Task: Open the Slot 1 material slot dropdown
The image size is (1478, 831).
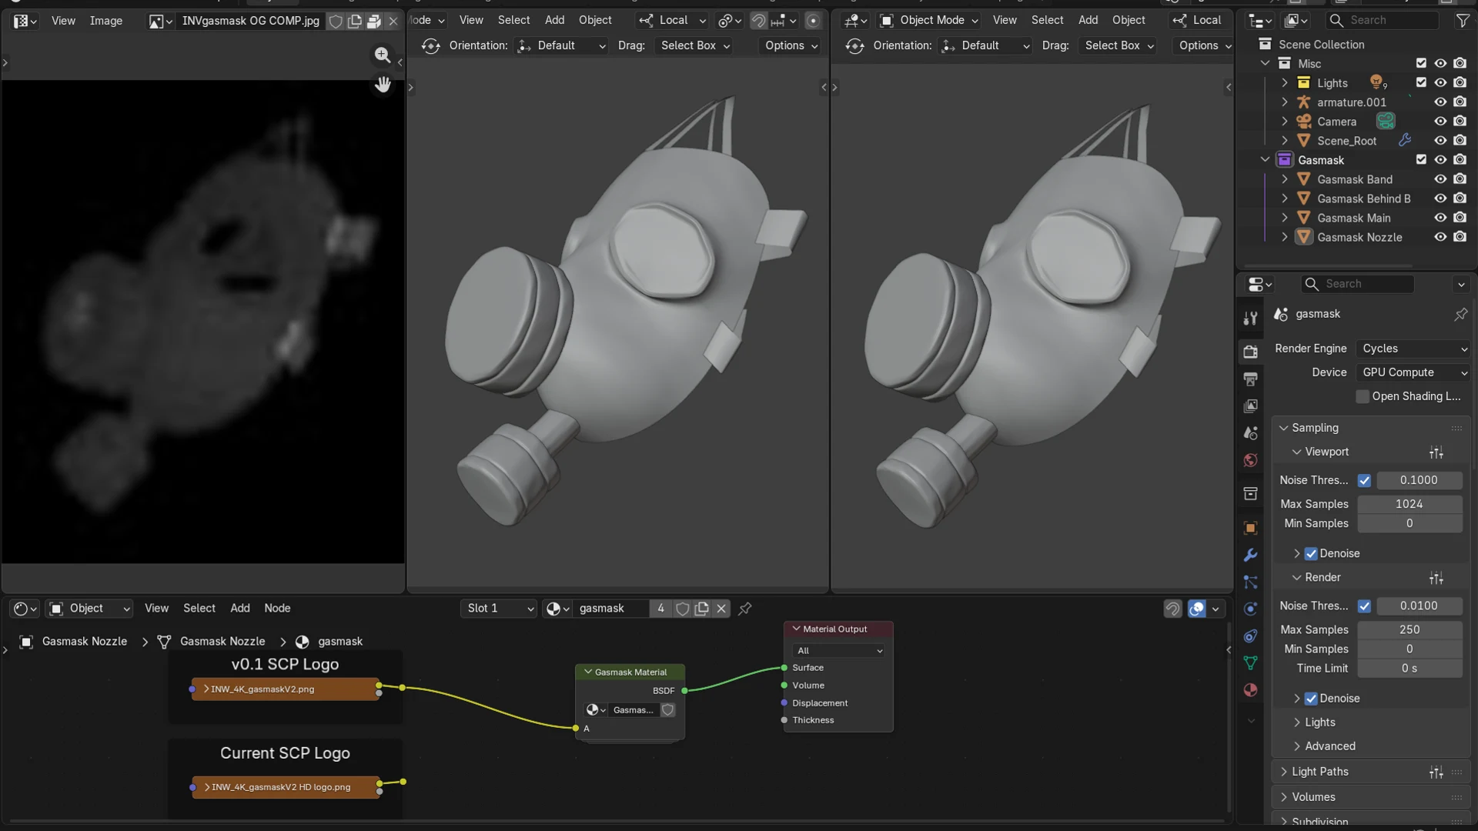Action: [499, 609]
